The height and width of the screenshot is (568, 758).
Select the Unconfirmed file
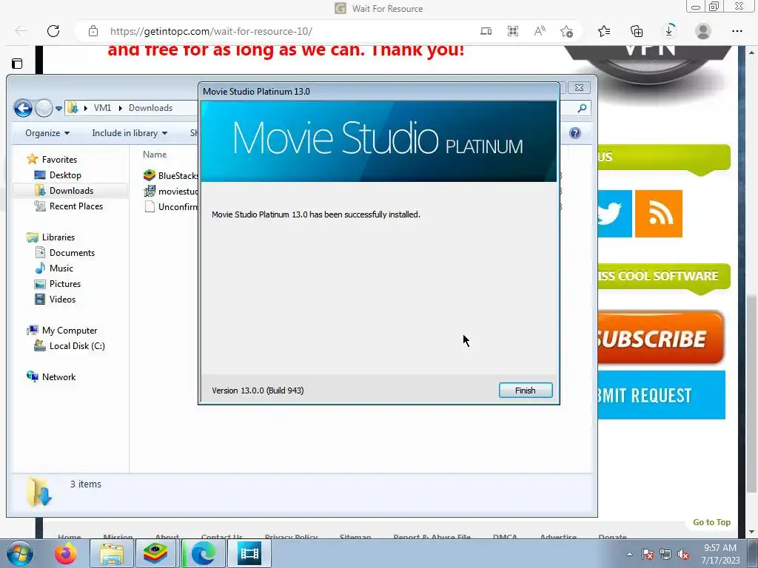(x=171, y=207)
